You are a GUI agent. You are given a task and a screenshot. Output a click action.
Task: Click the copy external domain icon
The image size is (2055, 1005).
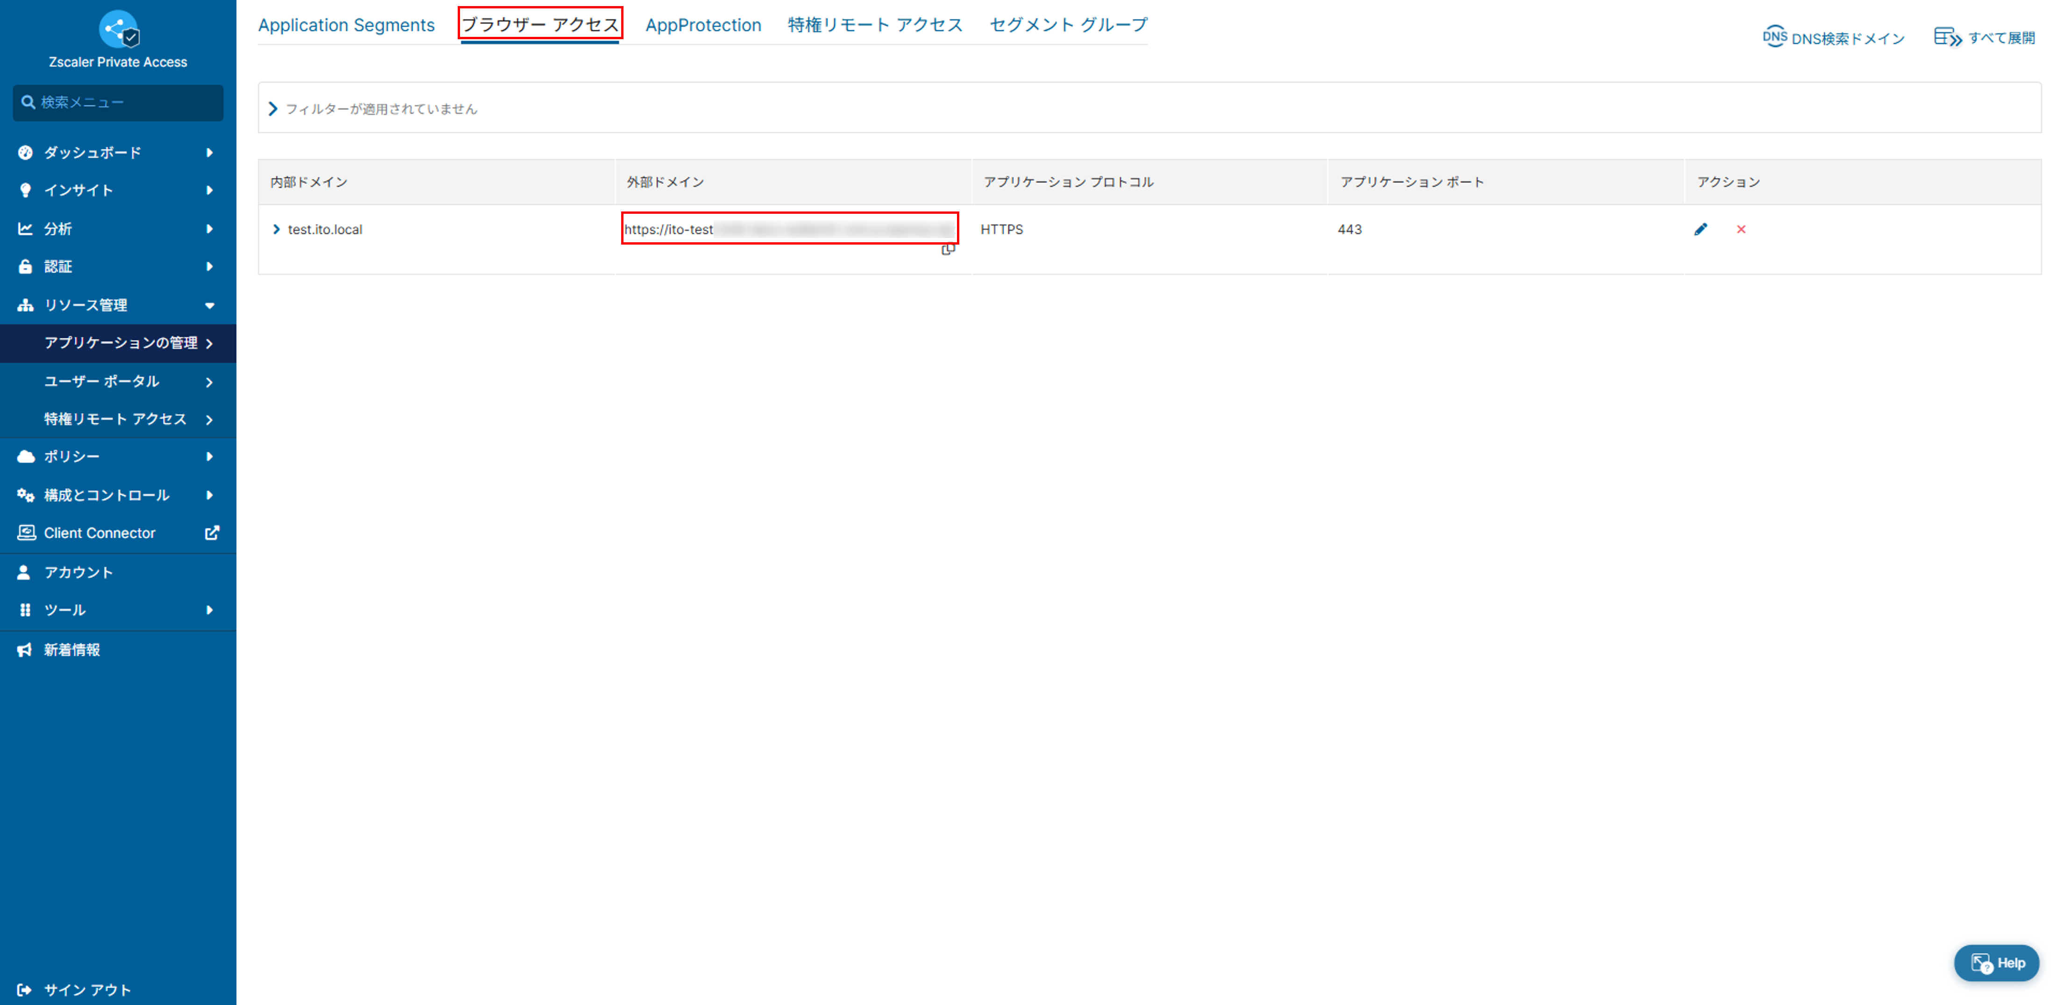point(948,250)
